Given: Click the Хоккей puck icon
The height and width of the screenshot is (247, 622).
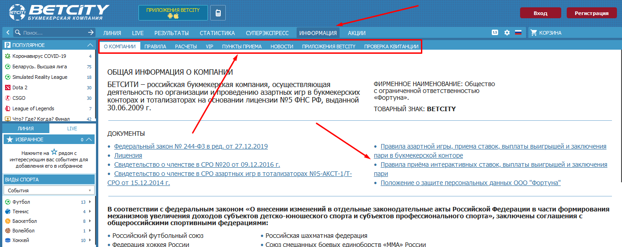Looking at the screenshot, I should pos(7,240).
